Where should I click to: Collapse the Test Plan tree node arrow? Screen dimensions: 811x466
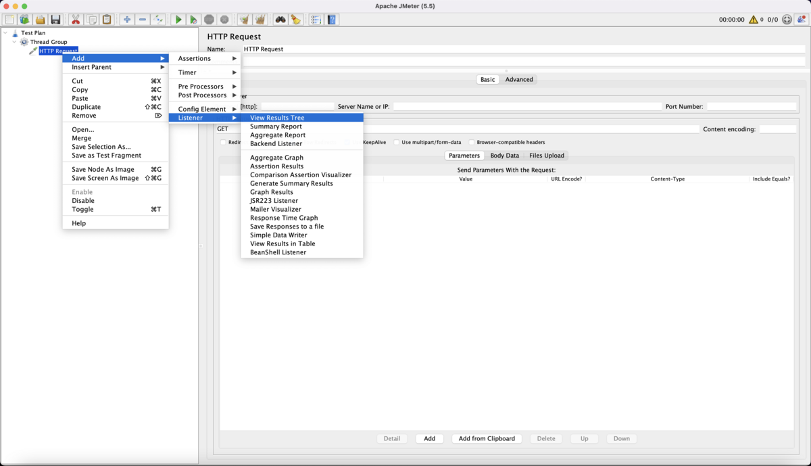point(5,32)
